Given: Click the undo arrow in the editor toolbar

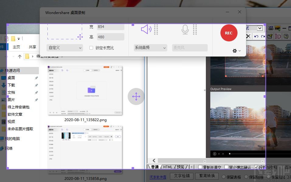Looking at the screenshot, I should click(256, 36).
